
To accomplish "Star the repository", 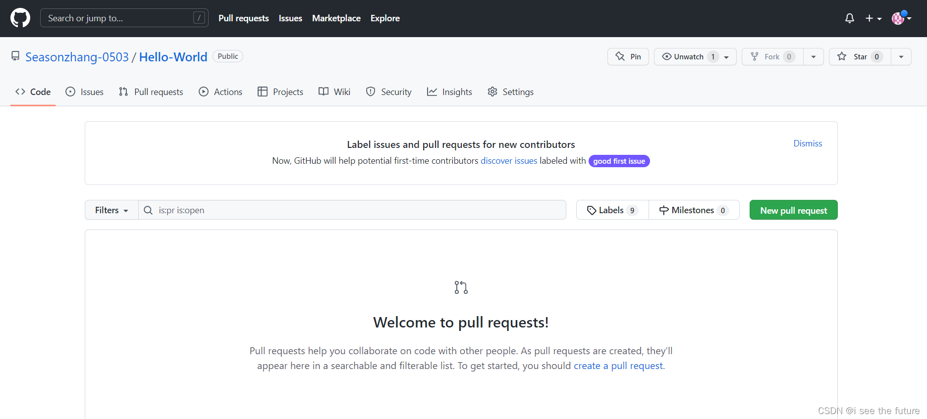I will click(860, 56).
